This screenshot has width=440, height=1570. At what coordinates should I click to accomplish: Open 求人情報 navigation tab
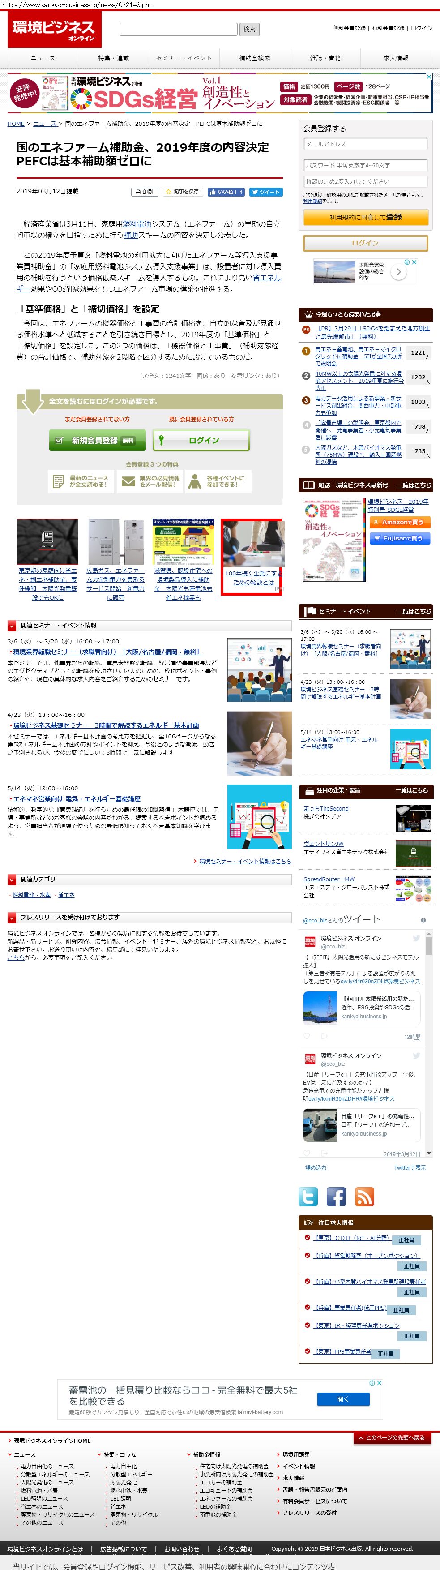coord(396,59)
